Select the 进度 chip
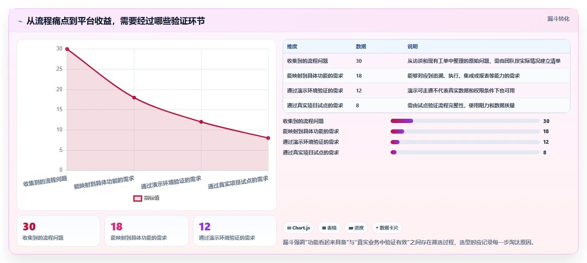 tap(356, 228)
